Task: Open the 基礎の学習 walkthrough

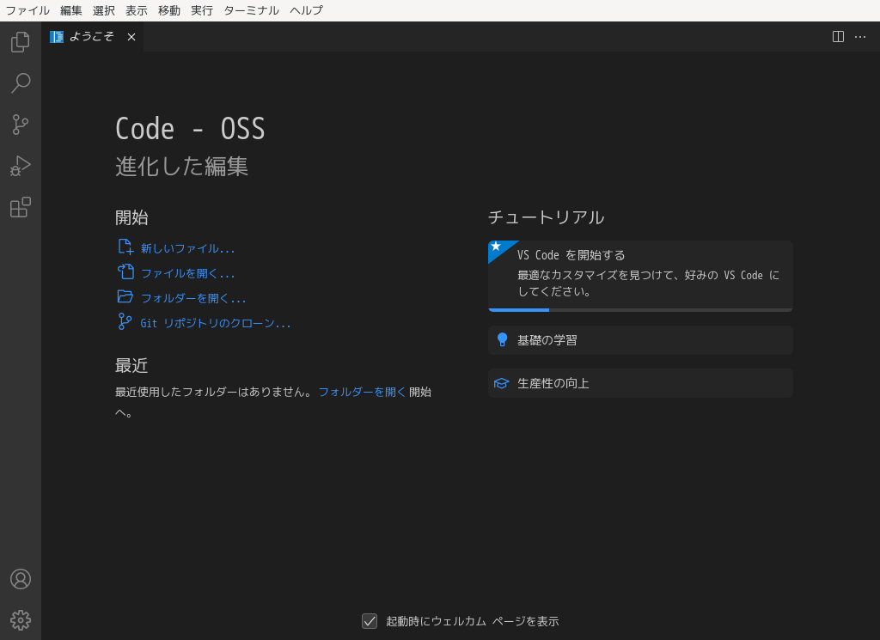Action: click(x=640, y=340)
